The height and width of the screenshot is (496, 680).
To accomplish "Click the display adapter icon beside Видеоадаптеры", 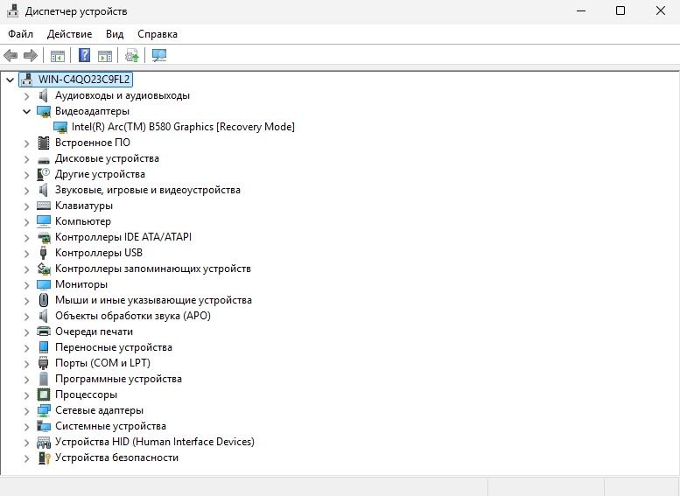I will pos(44,111).
